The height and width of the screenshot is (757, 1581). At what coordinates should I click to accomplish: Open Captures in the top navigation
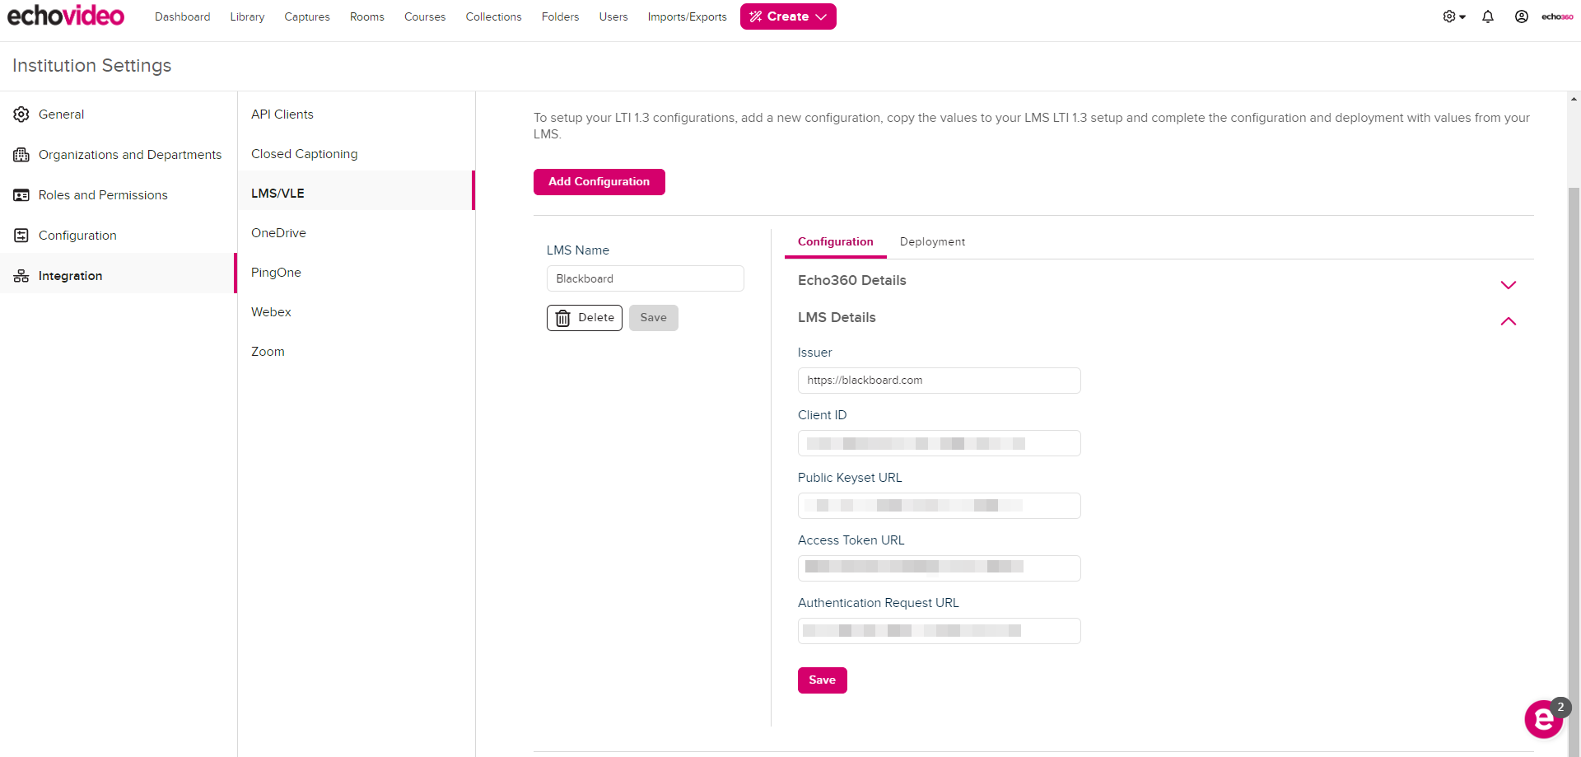[307, 16]
